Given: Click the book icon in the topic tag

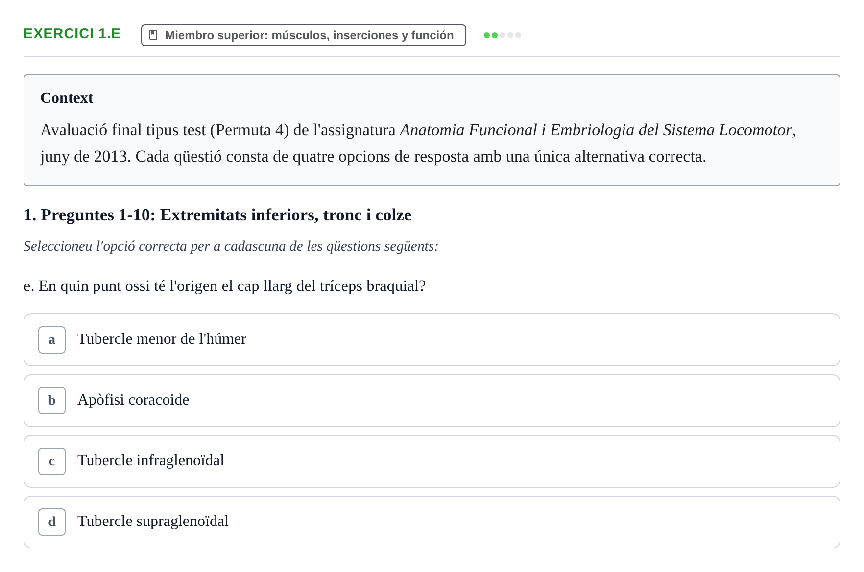Looking at the screenshot, I should click(153, 35).
